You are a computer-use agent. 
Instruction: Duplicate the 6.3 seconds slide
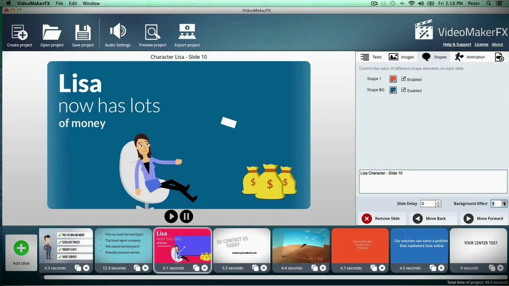[x=78, y=268]
